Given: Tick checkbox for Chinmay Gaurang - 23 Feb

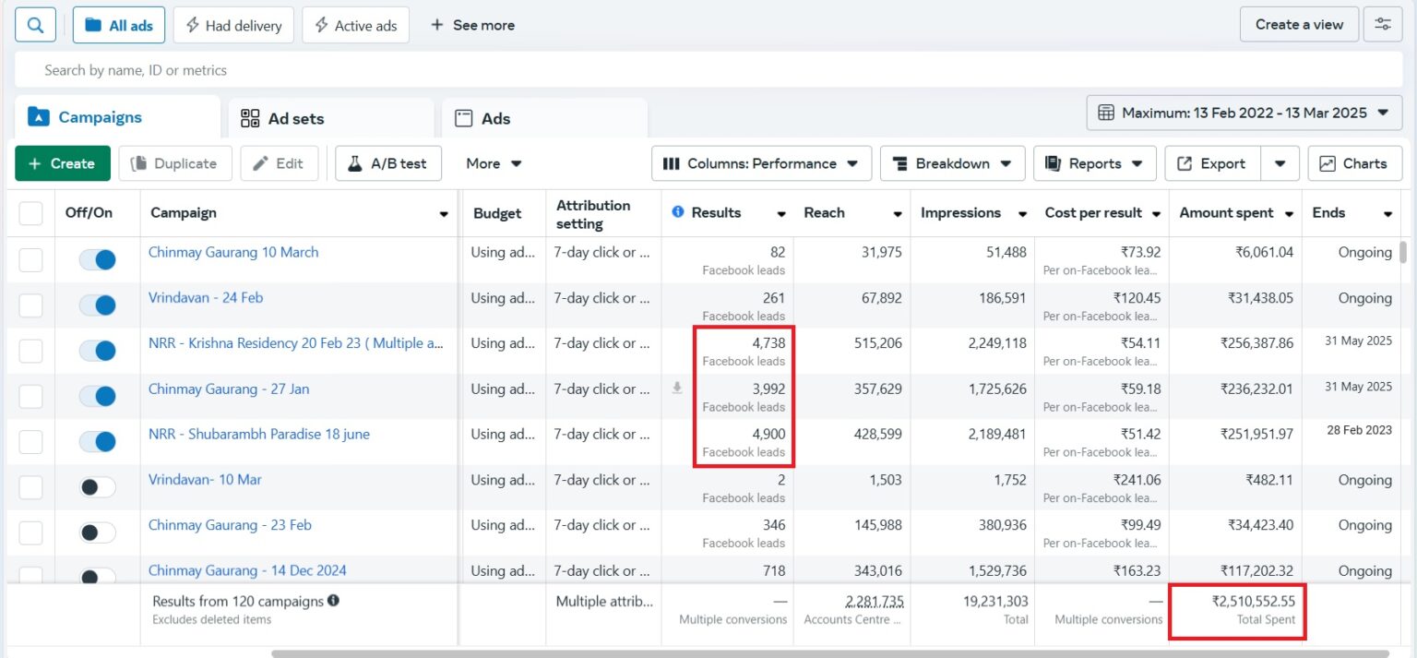Looking at the screenshot, I should pyautogui.click(x=31, y=532).
